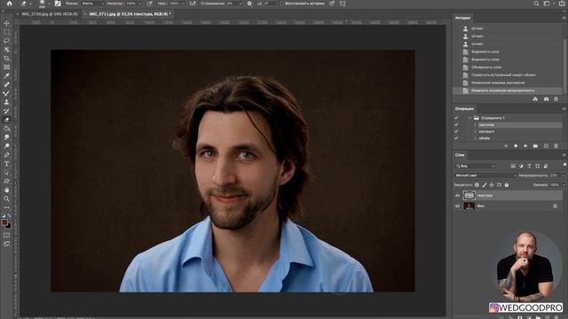Click the background color swatch
This screenshot has height=319, width=568.
pos(9,227)
